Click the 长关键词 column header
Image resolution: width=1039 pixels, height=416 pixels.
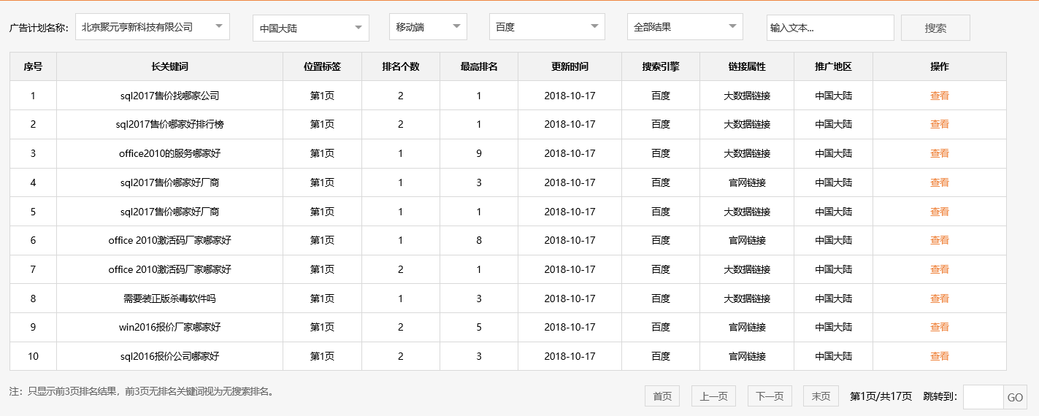[170, 66]
